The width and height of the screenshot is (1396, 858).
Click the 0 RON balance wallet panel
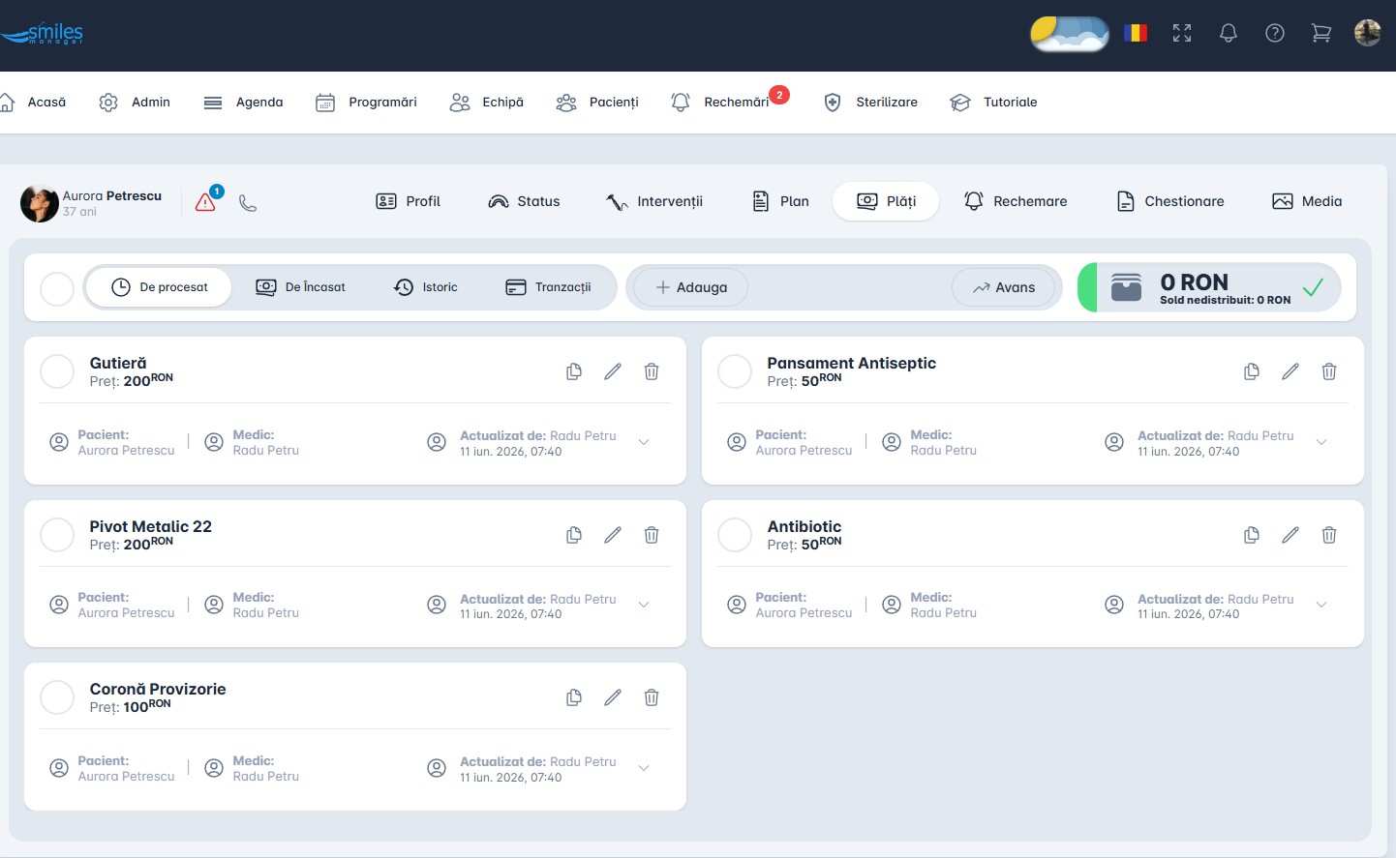click(x=1209, y=287)
